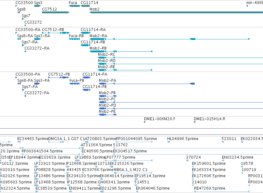Select EST 523011 label

click(229, 139)
